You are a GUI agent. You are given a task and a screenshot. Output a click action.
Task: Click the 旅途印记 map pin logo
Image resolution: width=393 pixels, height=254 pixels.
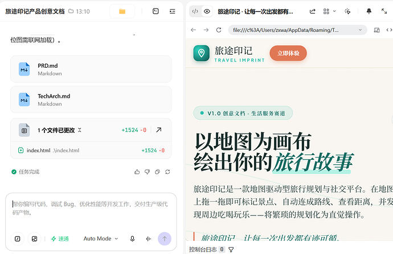click(x=201, y=53)
